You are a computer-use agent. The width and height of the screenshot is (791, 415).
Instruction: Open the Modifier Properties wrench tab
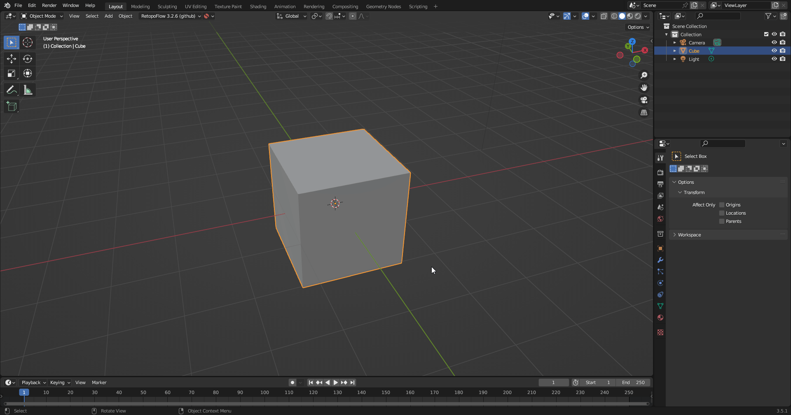tap(660, 260)
